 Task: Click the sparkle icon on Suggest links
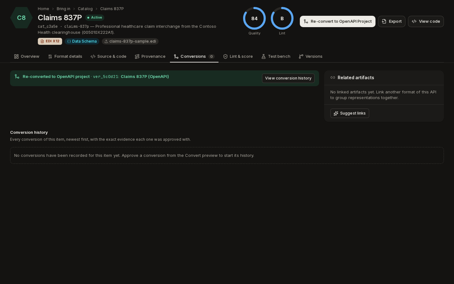(x=336, y=113)
